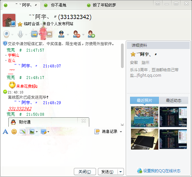
Task: Open screenshot options dropdown arrow
Action: (x=48, y=132)
